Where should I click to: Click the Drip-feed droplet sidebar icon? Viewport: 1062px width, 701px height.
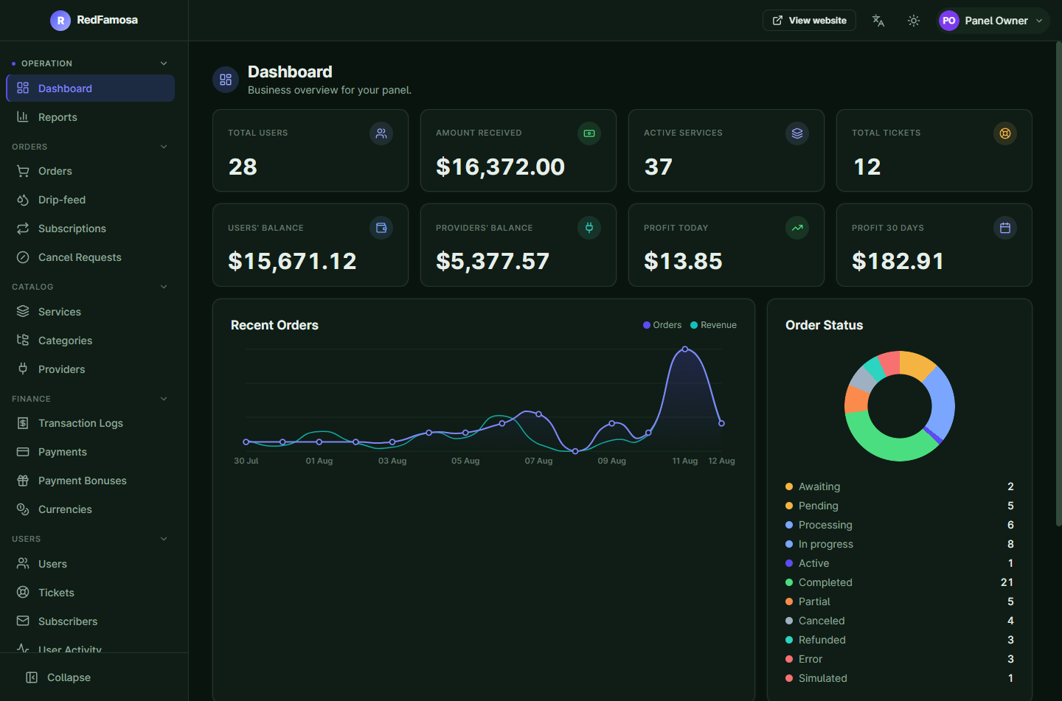click(23, 200)
